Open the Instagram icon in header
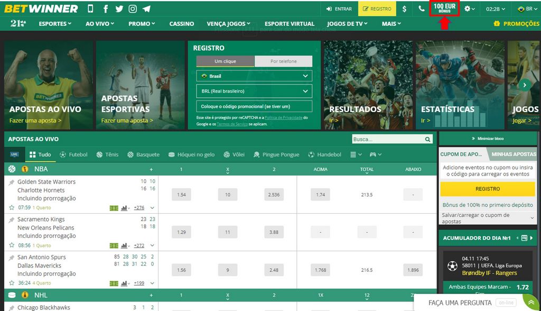Image resolution: width=541 pixels, height=311 pixels. point(133,9)
